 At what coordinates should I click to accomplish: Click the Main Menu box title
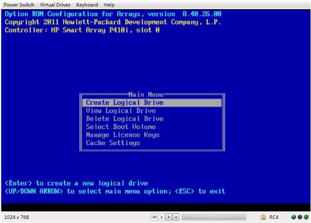point(146,95)
